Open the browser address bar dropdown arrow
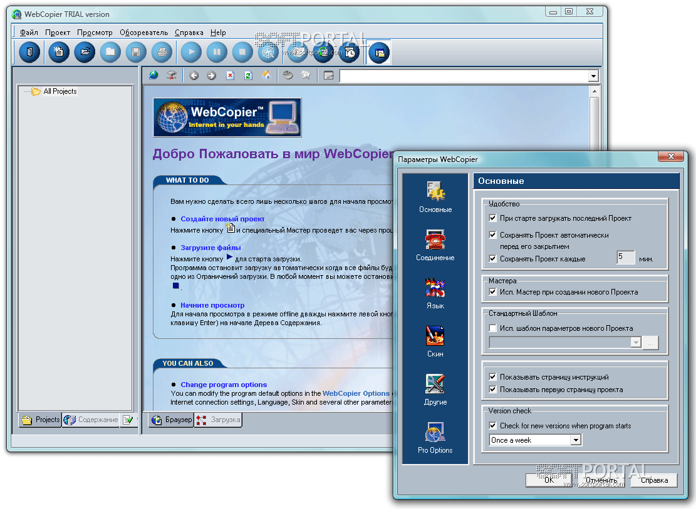The width and height of the screenshot is (696, 509). 593,76
